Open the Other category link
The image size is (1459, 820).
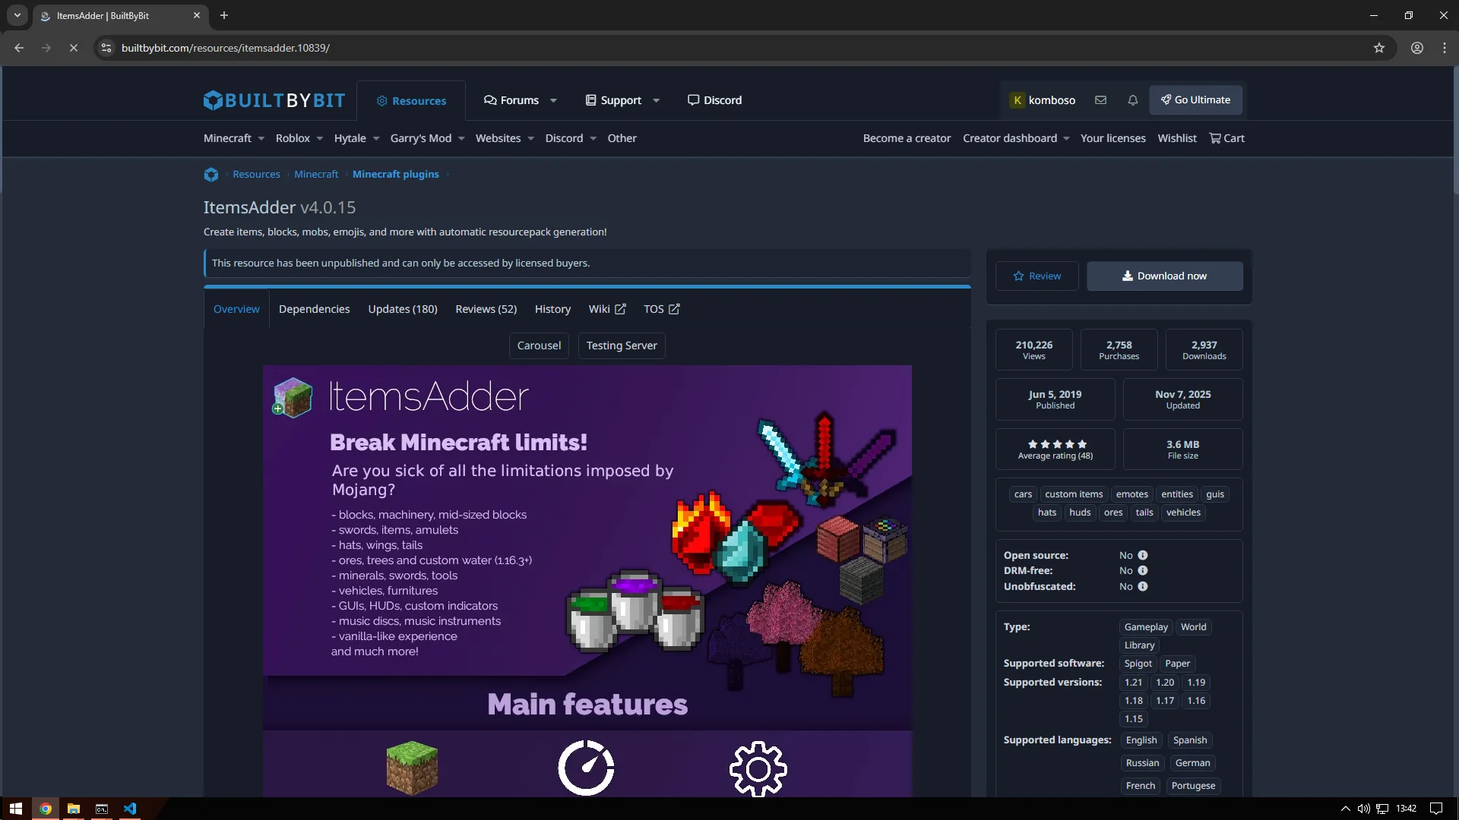pos(622,138)
